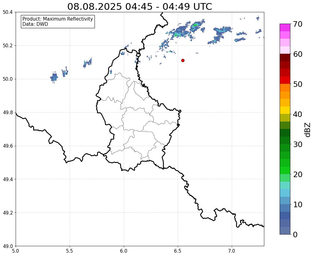Click the y-axis latitude label '49.2'
314x256 pixels.
(x=8, y=213)
